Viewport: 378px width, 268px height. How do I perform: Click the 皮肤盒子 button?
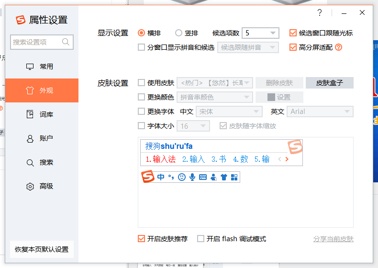coord(330,83)
